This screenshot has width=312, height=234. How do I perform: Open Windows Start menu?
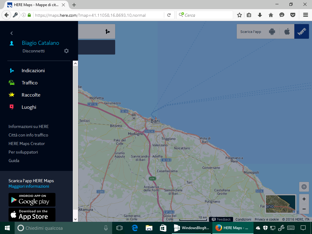(x=7, y=228)
